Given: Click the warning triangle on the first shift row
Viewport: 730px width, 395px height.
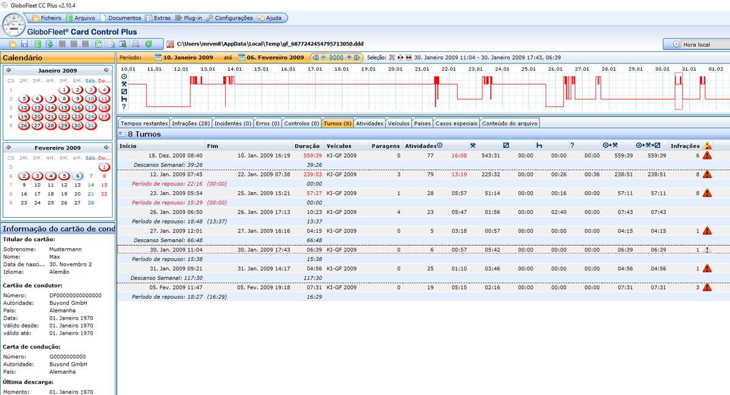Looking at the screenshot, I should pyautogui.click(x=707, y=155).
